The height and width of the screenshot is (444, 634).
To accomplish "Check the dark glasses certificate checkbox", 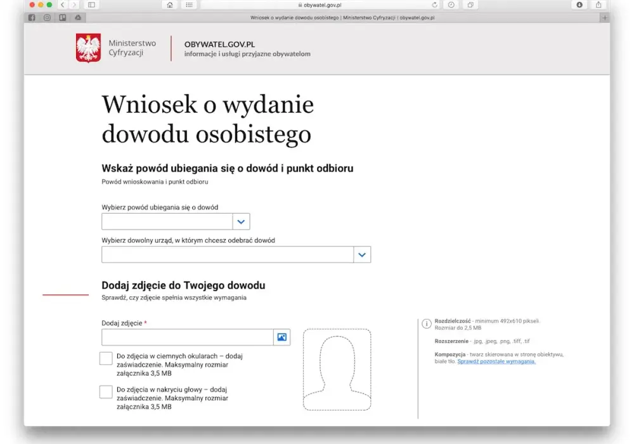I will point(106,358).
